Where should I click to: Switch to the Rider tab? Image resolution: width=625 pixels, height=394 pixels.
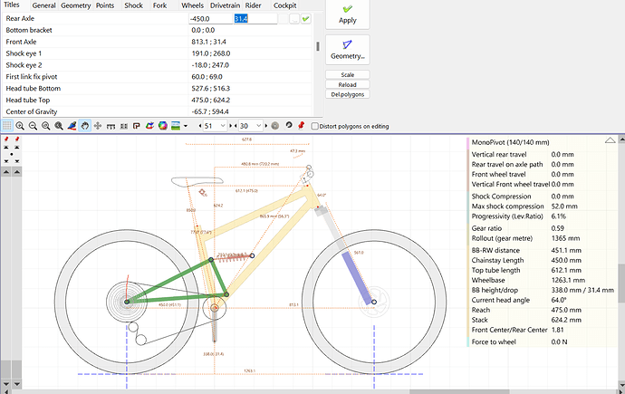[253, 5]
